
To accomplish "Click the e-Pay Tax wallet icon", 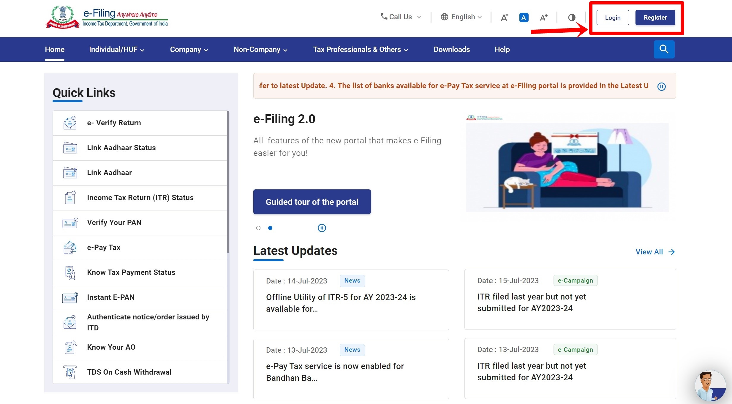I will [70, 248].
